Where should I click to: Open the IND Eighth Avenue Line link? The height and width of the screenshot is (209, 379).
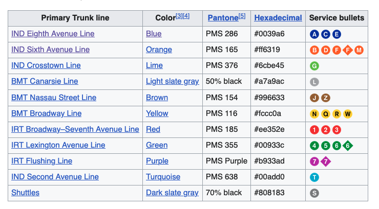click(x=53, y=34)
